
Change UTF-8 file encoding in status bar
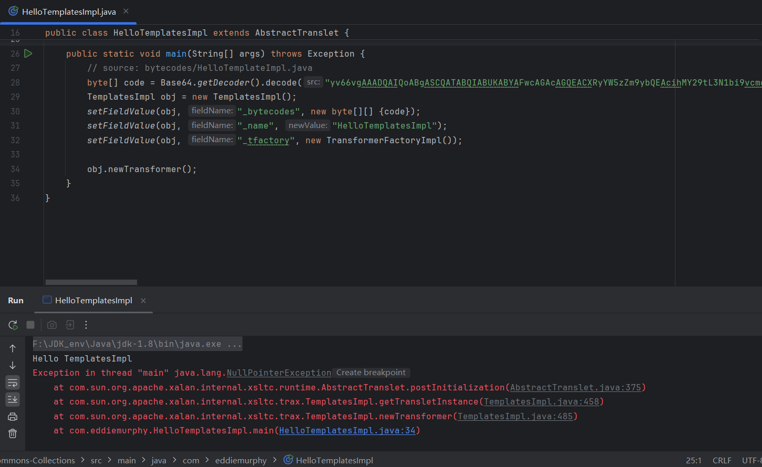[x=752, y=460]
